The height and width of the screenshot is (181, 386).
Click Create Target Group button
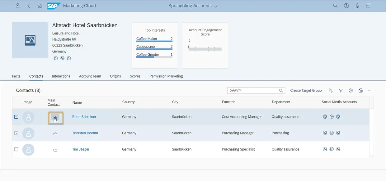(x=306, y=90)
